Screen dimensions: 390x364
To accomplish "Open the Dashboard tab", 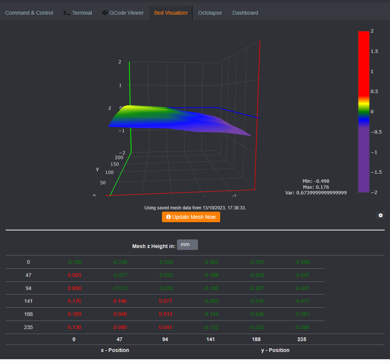I will 245,13.
